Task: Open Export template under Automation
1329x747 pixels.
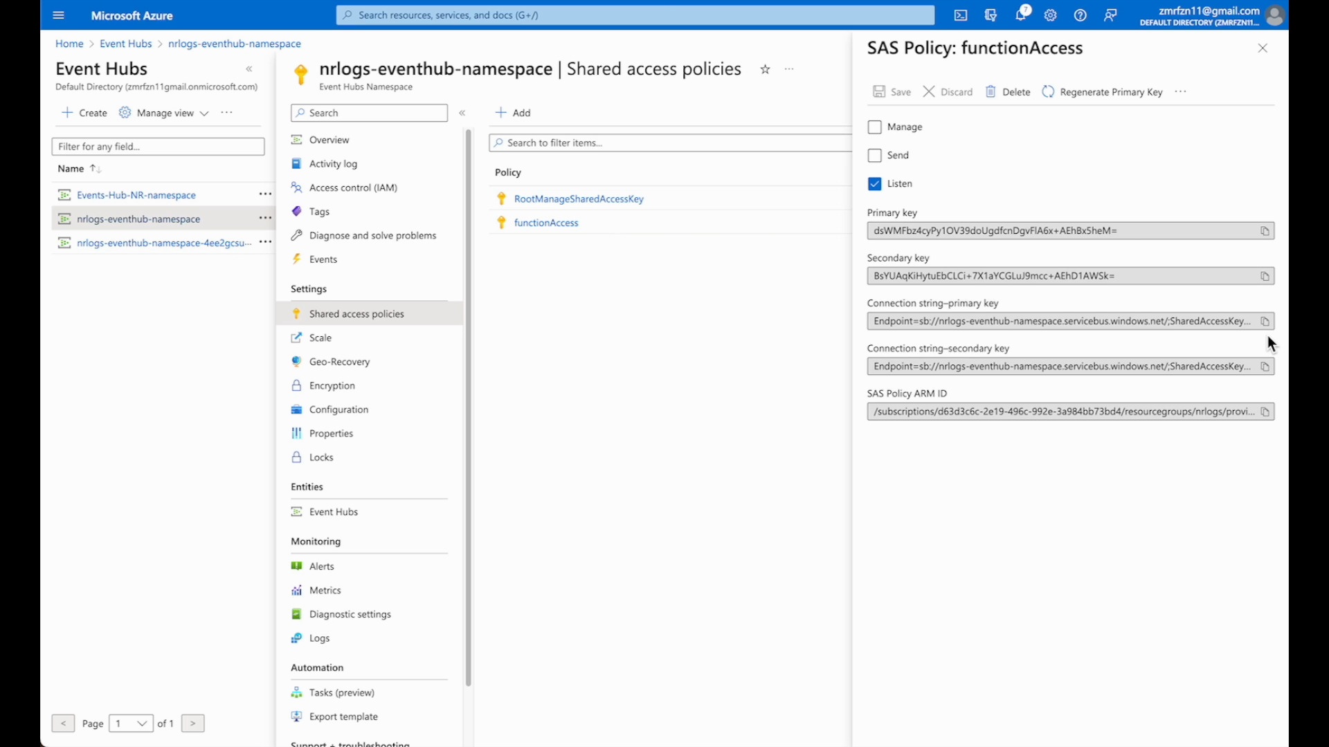Action: (x=343, y=717)
